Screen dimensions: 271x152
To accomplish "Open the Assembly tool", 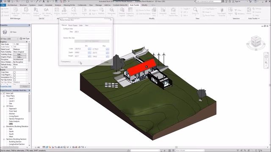I will click(x=163, y=11).
